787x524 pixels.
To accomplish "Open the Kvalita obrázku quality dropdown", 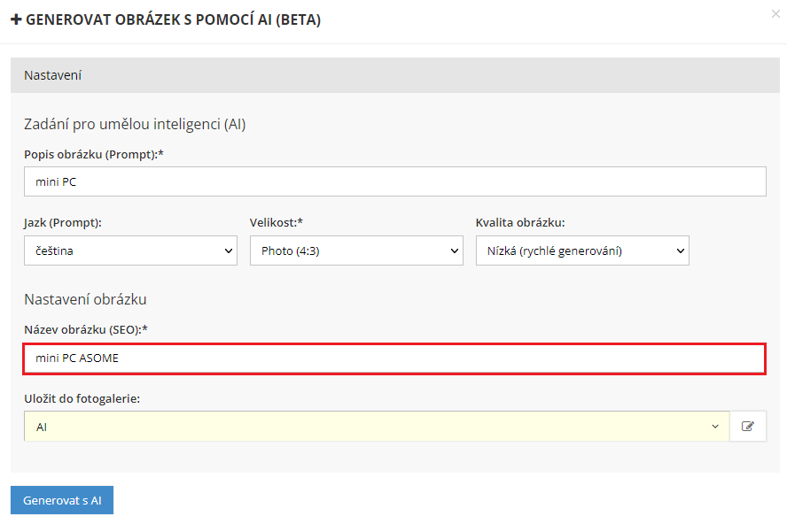I will 582,250.
